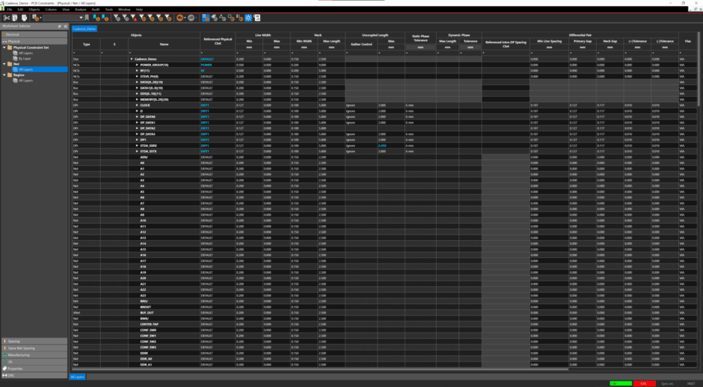Open the Tools menu
Viewport: 703px width, 387px height.
click(x=109, y=10)
